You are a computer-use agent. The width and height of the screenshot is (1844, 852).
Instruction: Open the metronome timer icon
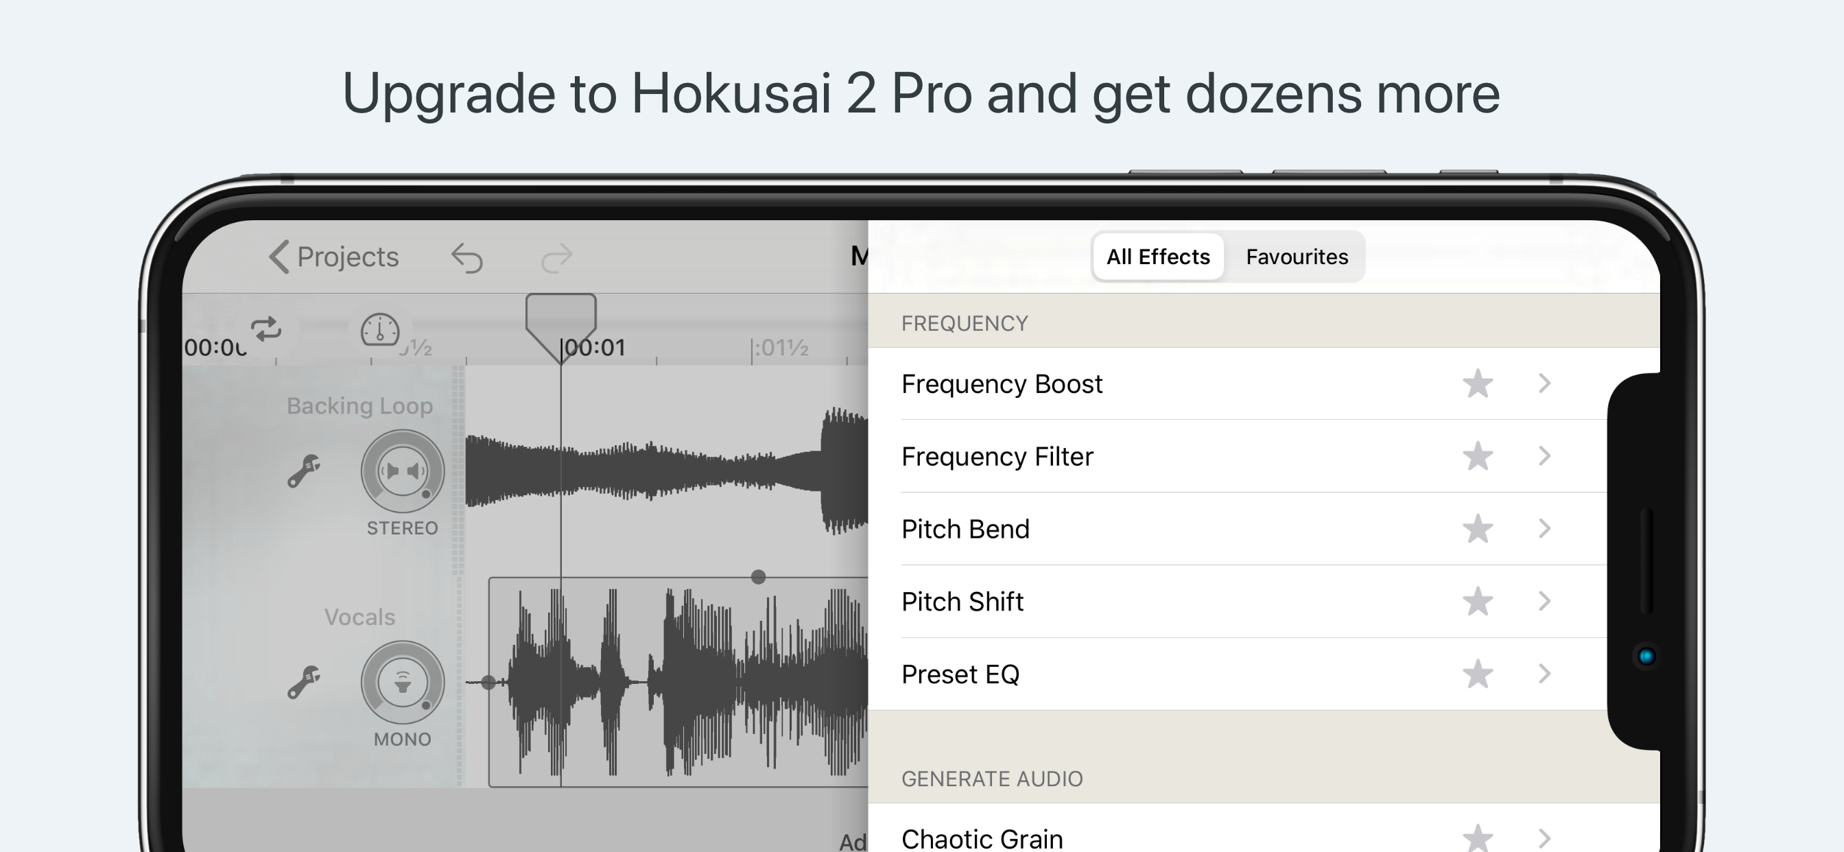click(x=379, y=329)
